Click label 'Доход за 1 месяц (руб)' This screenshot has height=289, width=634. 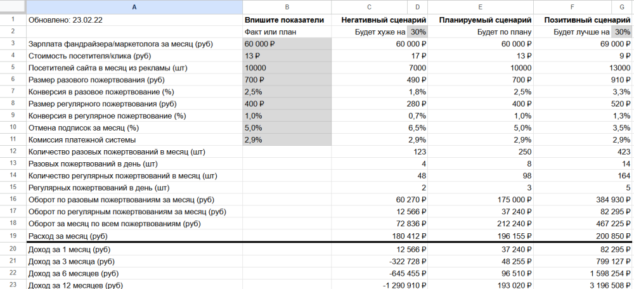tap(69, 249)
